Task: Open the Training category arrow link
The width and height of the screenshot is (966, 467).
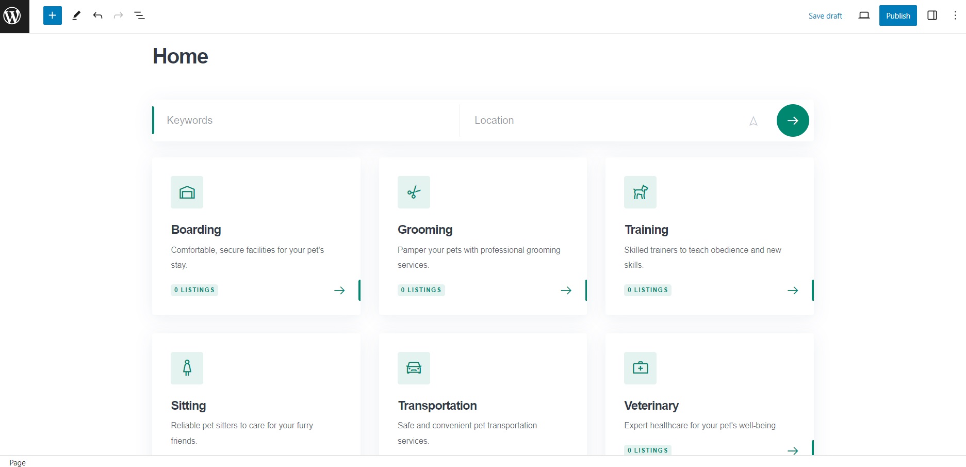Action: (792, 290)
